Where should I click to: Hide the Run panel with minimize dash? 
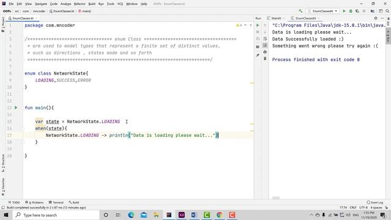tap(382, 18)
